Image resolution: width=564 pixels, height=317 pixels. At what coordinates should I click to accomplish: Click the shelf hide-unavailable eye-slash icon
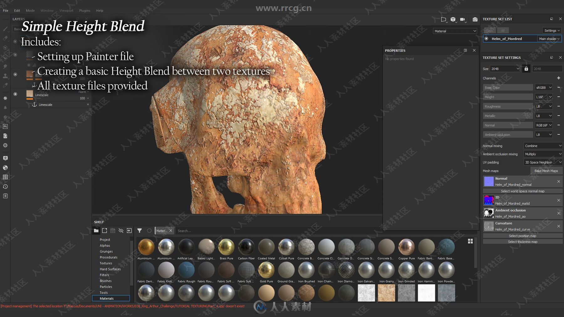(121, 231)
